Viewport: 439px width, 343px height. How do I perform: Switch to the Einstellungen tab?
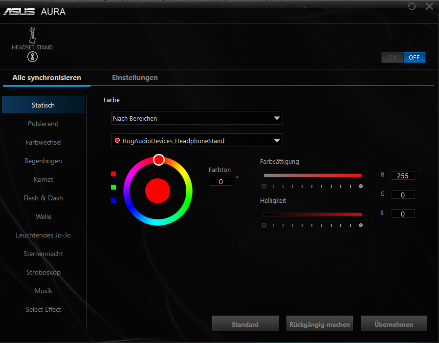(x=135, y=78)
